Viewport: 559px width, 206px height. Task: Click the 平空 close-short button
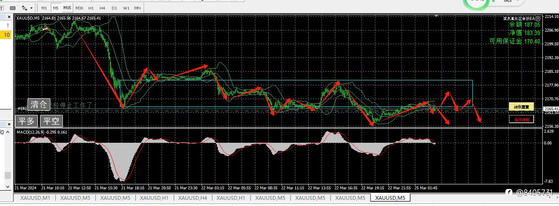click(52, 121)
